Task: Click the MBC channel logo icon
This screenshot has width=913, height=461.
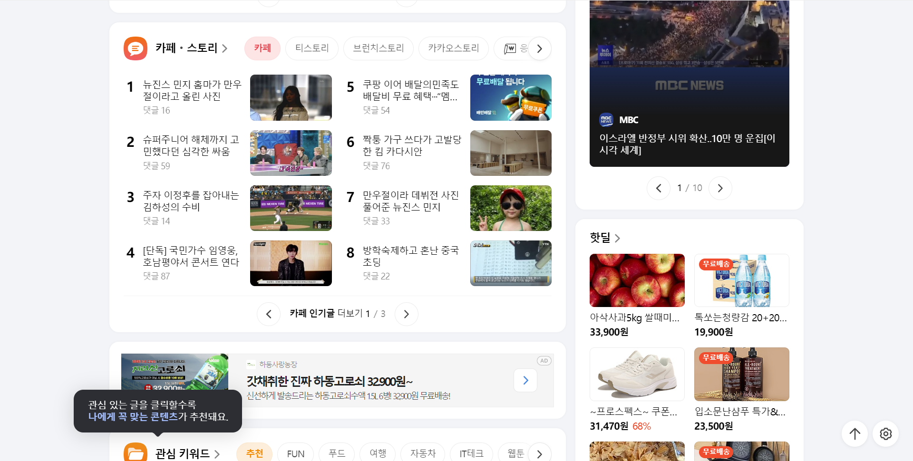Action: coord(606,120)
